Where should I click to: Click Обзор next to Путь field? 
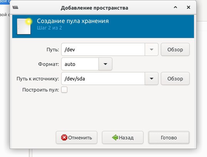pyautogui.click(x=175, y=49)
